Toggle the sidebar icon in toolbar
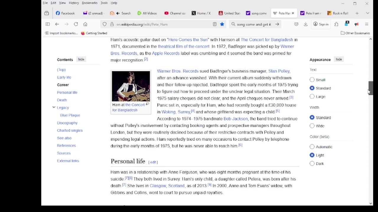This screenshot has width=378, height=212. [x=48, y=24]
